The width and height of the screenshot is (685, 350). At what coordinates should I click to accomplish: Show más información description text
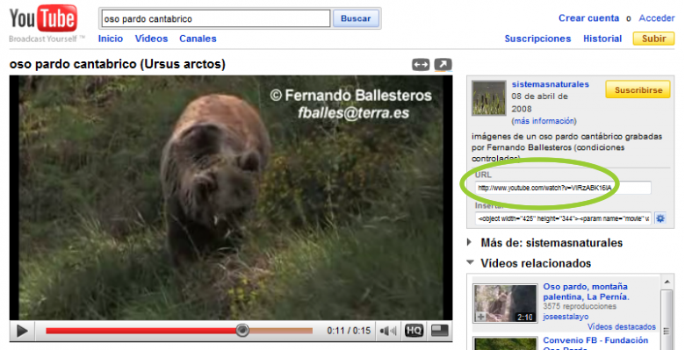tap(544, 121)
